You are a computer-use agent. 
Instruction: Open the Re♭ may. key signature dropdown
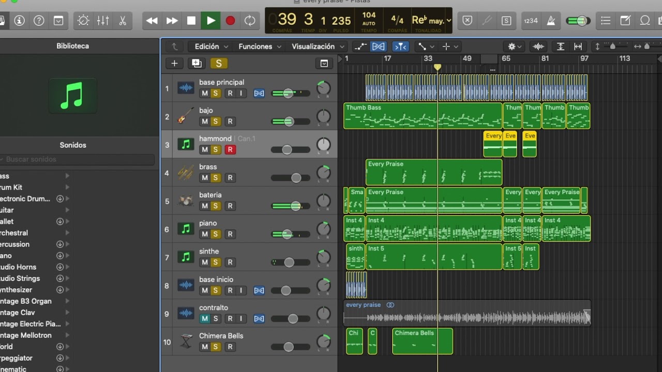coord(431,21)
